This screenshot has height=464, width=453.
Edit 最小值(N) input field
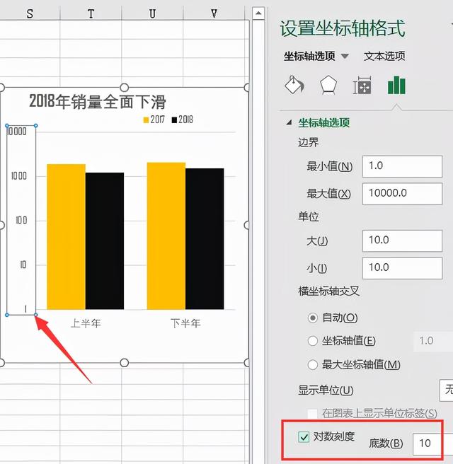coord(402,166)
